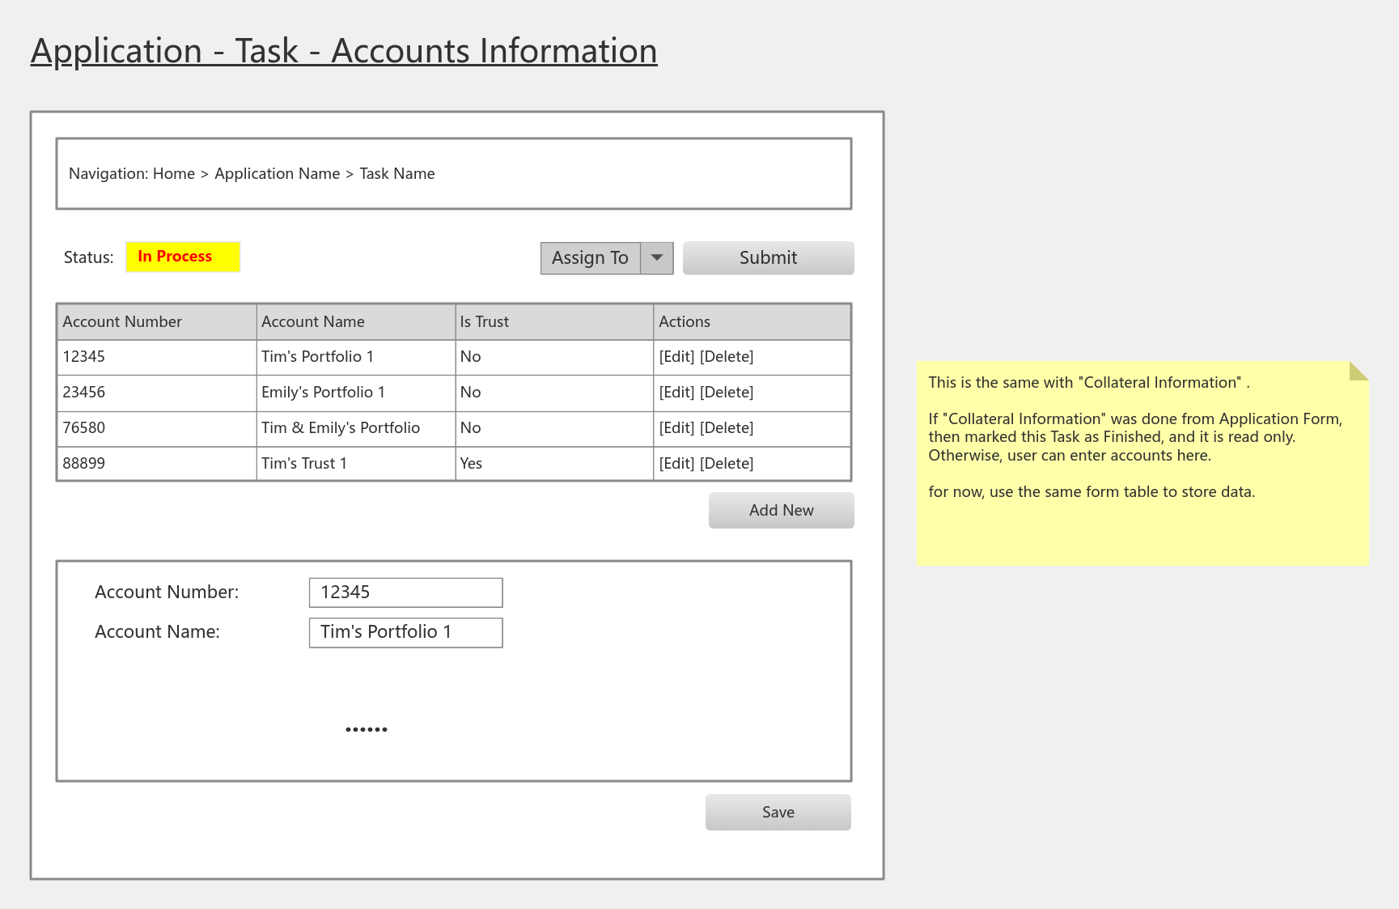Select the Is Trust column header

pyautogui.click(x=483, y=321)
